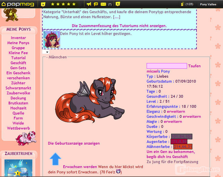
Task: Click the message count (7)
Action: tap(110, 5)
